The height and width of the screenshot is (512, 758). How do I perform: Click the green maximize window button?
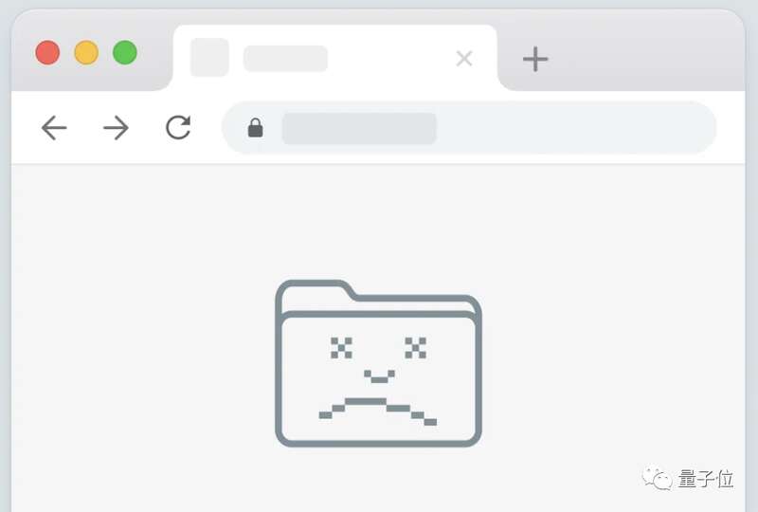coord(125,53)
